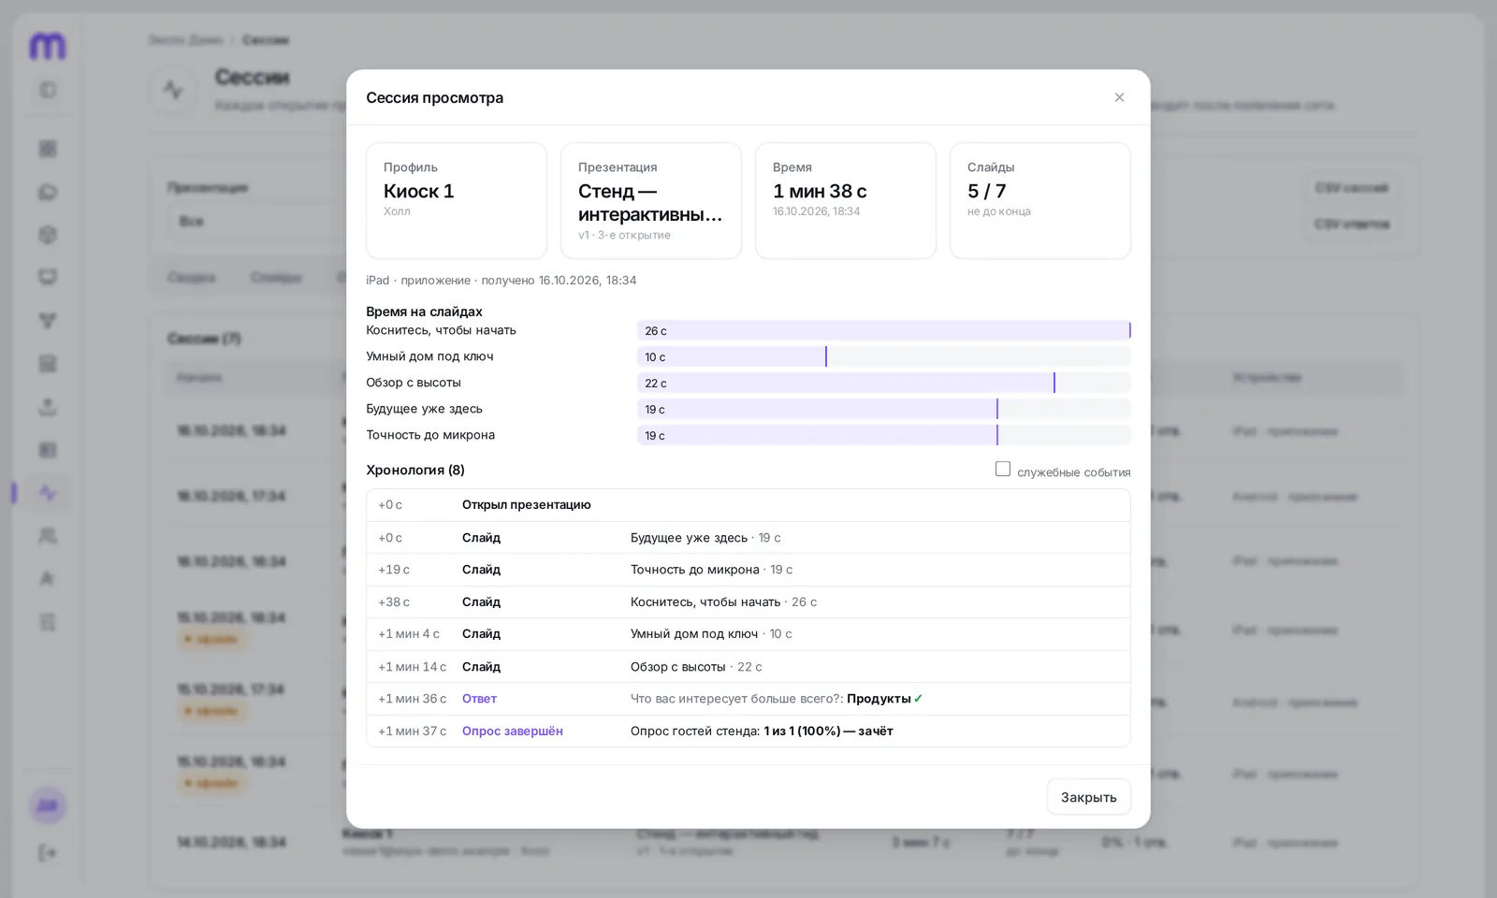Click the Опрос завершён event label
The width and height of the screenshot is (1497, 898).
(513, 731)
